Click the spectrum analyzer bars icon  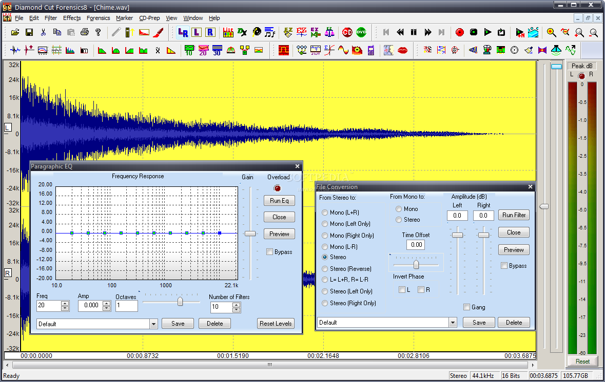[x=70, y=50]
